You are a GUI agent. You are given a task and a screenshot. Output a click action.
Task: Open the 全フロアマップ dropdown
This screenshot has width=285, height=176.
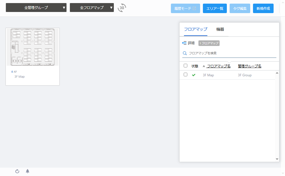(92, 8)
